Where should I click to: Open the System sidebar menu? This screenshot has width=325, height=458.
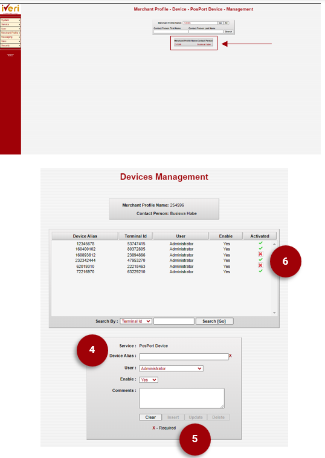10,20
